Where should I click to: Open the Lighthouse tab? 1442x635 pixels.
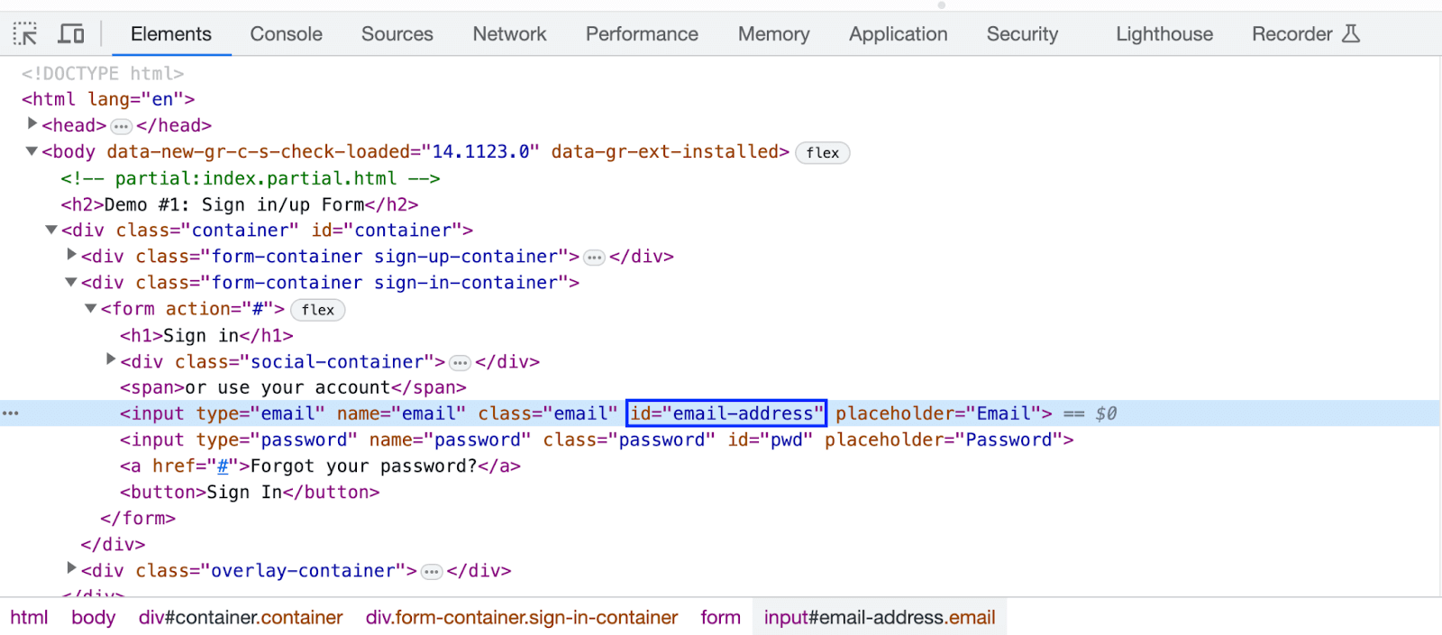click(x=1164, y=34)
